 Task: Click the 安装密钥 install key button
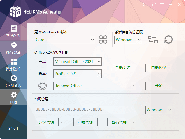(x=47, y=122)
